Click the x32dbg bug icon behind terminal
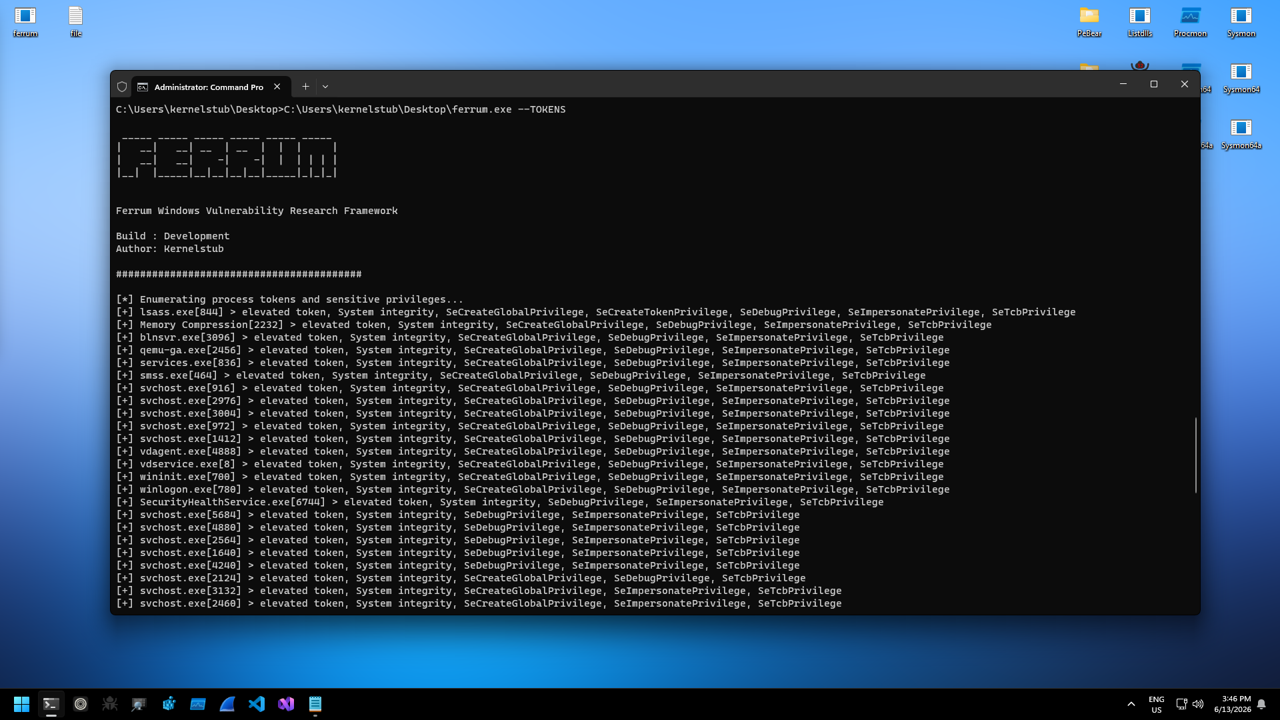 tap(1140, 65)
